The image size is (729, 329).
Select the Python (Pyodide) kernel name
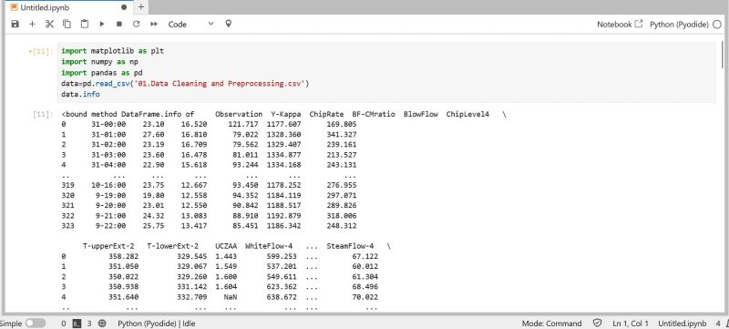(679, 25)
